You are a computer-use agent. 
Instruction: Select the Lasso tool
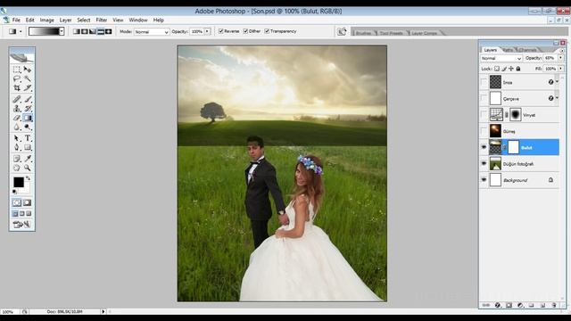17,78
